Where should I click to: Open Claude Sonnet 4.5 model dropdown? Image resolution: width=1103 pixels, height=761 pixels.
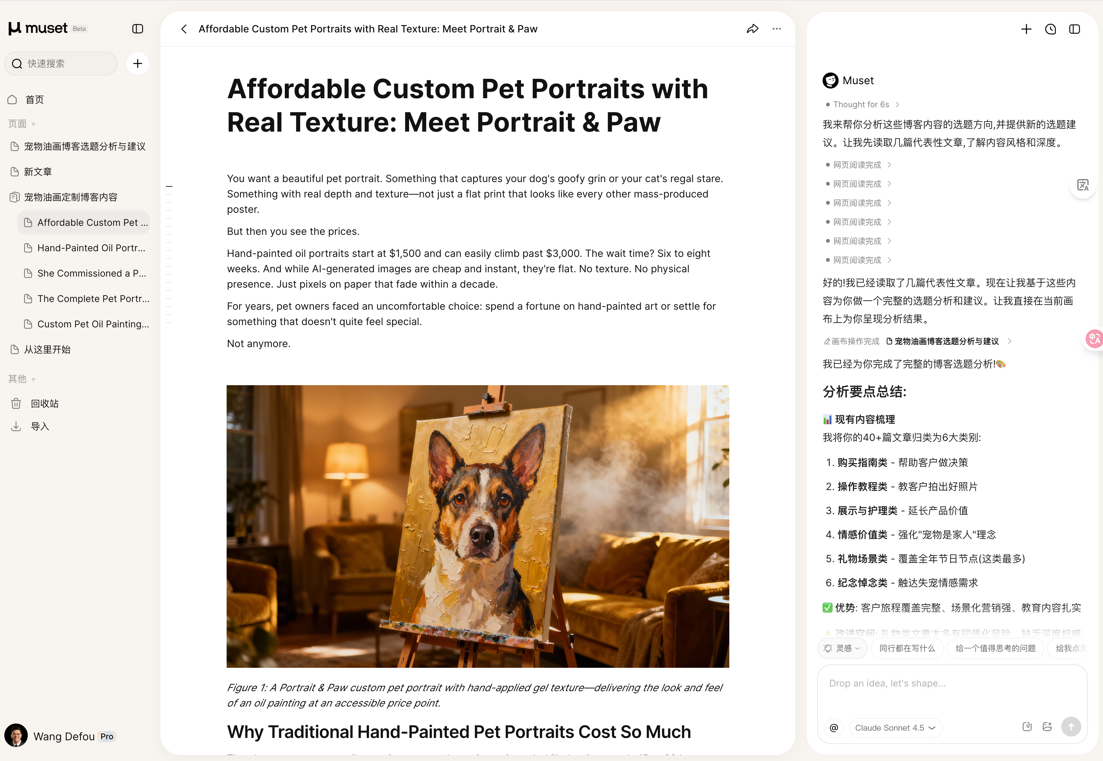tap(895, 728)
